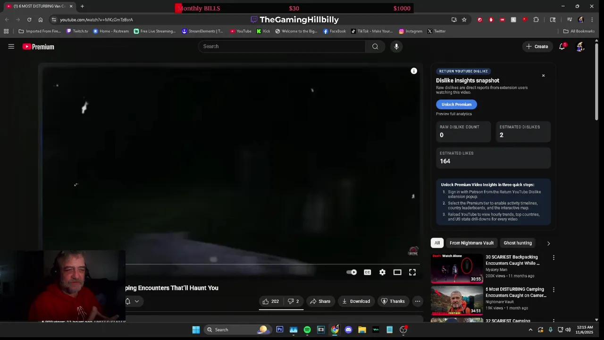Click Unlock Premium button
The height and width of the screenshot is (340, 604).
pos(456,104)
